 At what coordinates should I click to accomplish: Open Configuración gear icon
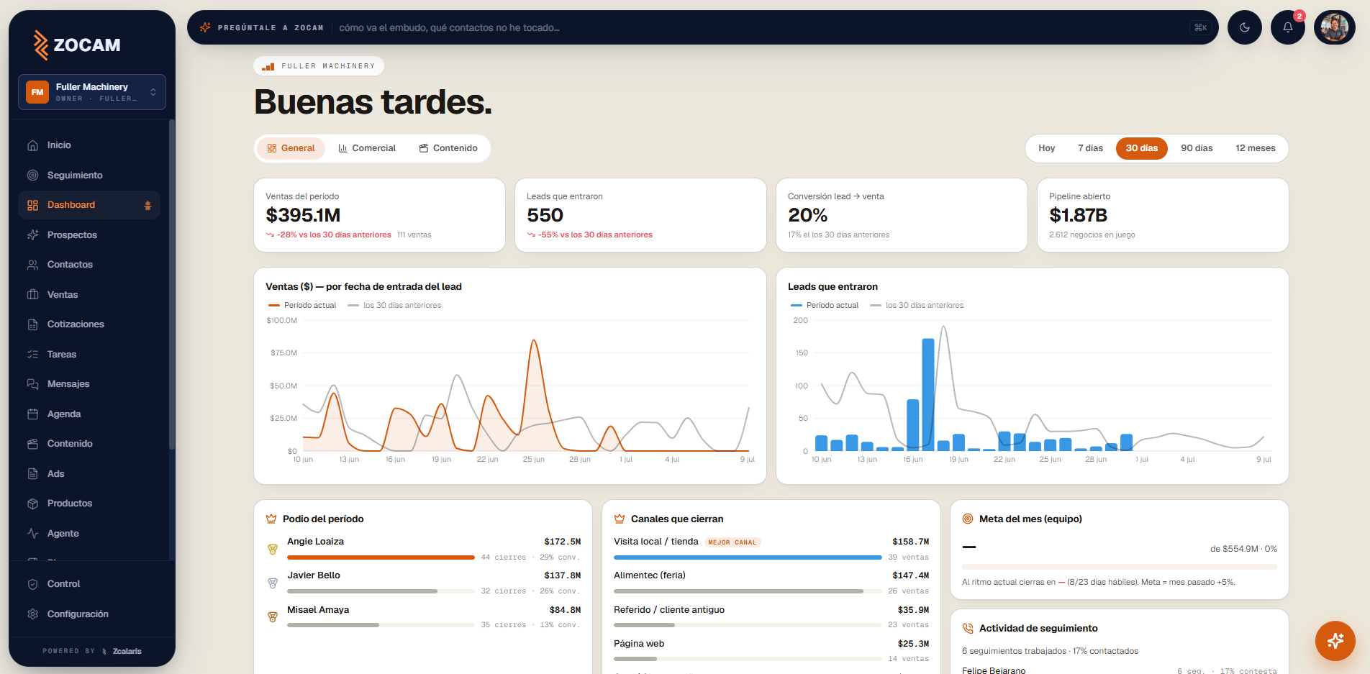(x=32, y=614)
